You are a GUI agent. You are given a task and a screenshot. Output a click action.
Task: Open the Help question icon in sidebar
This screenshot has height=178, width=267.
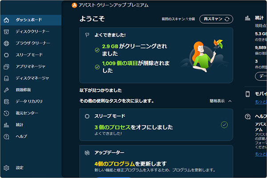(6, 137)
